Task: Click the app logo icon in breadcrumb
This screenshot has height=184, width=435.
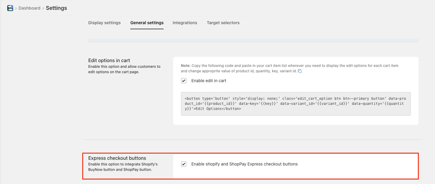Action: [10, 8]
